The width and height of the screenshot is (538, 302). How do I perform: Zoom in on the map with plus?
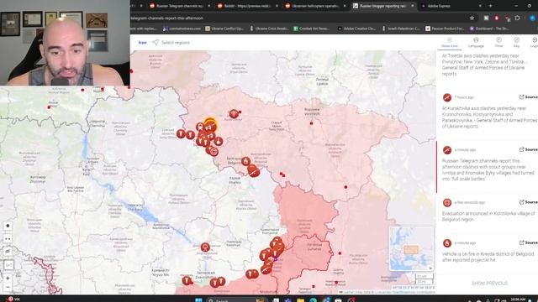point(8,278)
